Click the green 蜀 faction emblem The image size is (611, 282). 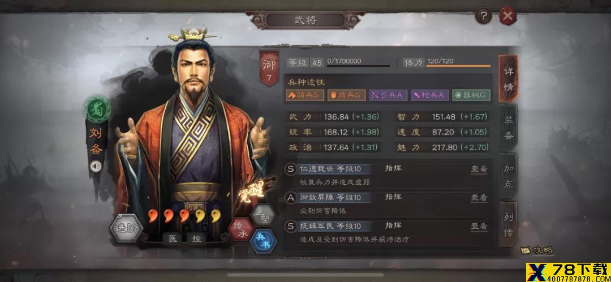pyautogui.click(x=96, y=110)
